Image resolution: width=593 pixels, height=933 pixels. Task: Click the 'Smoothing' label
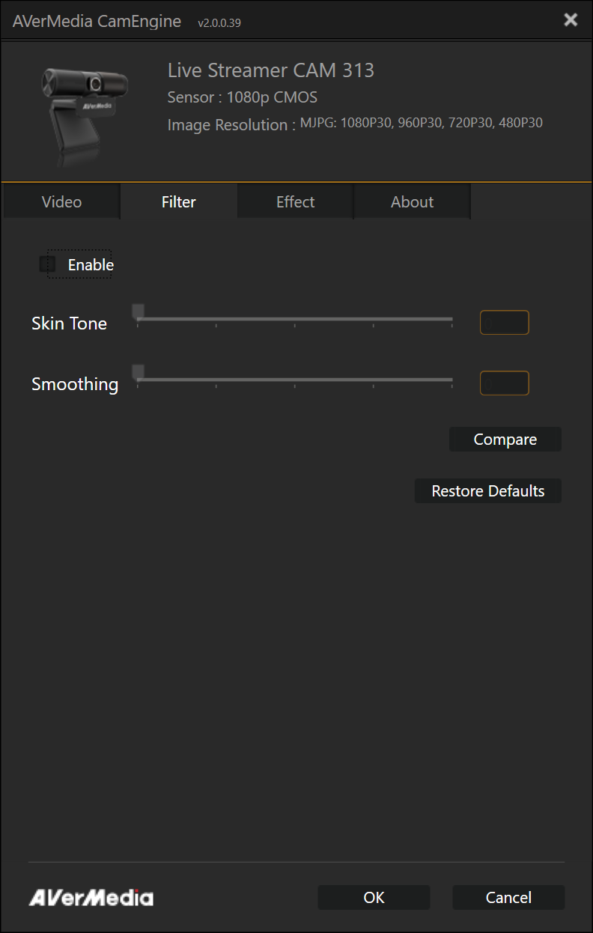pyautogui.click(x=75, y=384)
